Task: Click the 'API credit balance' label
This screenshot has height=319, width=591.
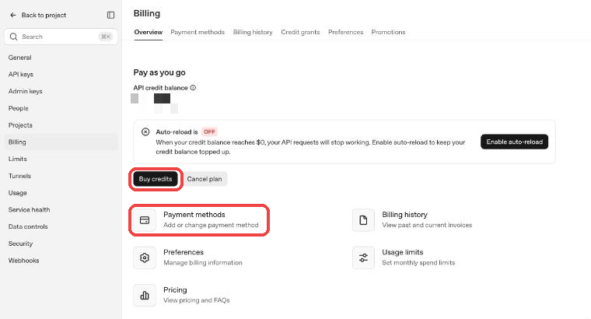Action: click(160, 88)
